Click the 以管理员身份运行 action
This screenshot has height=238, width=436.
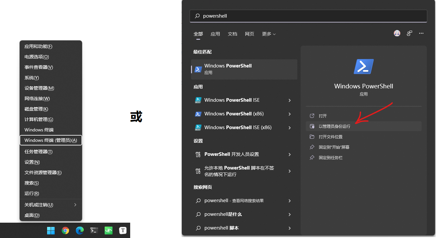tap(364, 126)
